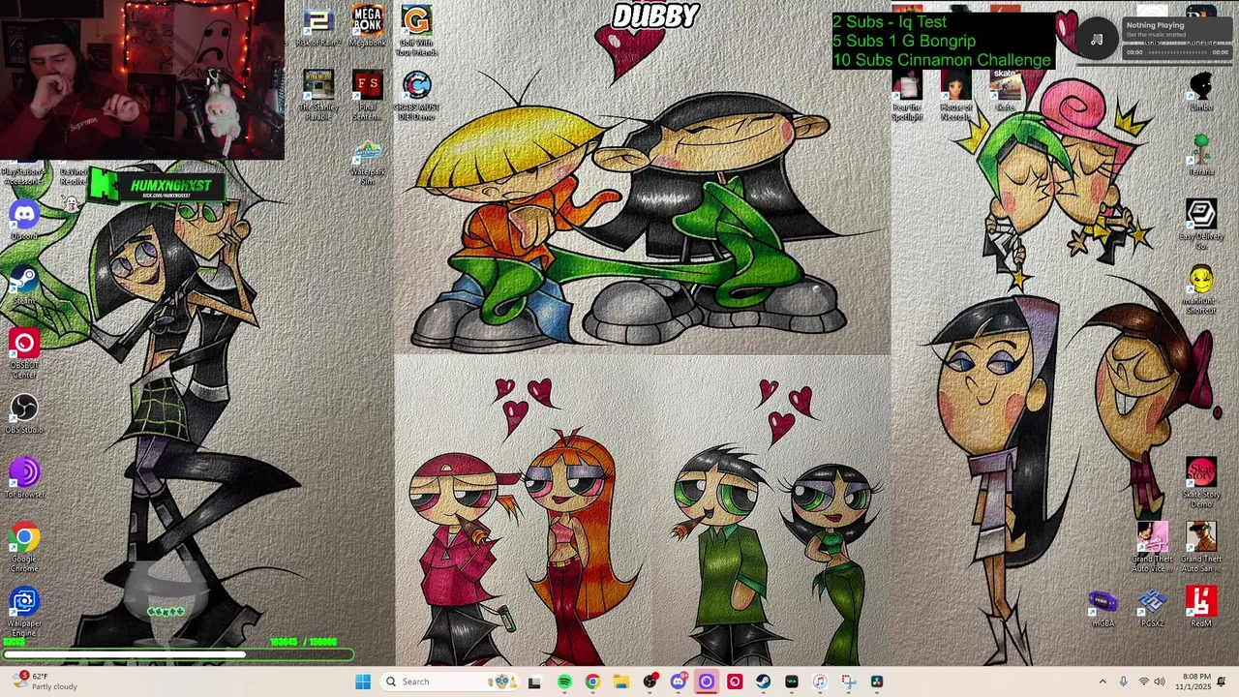
Task: Launch OBS Studio desktop icon
Action: tap(24, 414)
